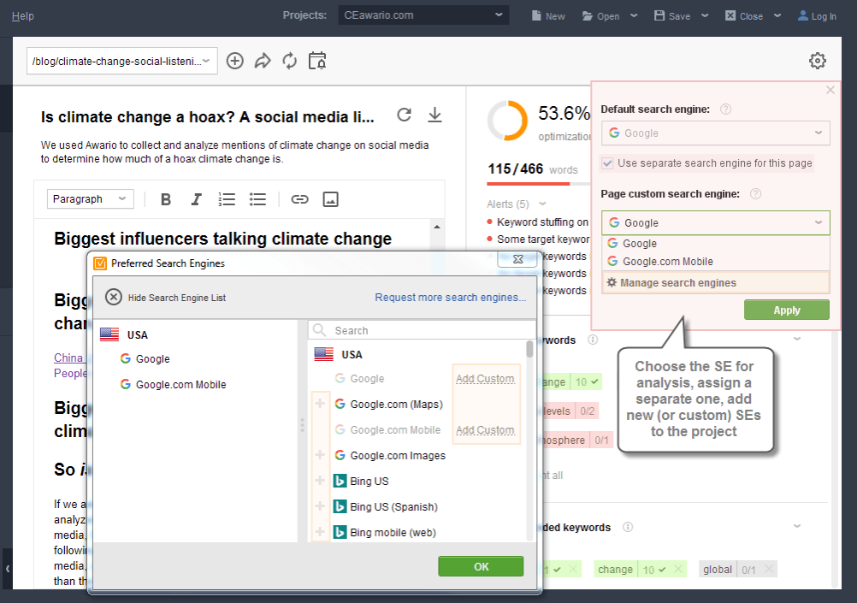The height and width of the screenshot is (603, 857).
Task: Reload page content icon next to title
Action: click(404, 115)
